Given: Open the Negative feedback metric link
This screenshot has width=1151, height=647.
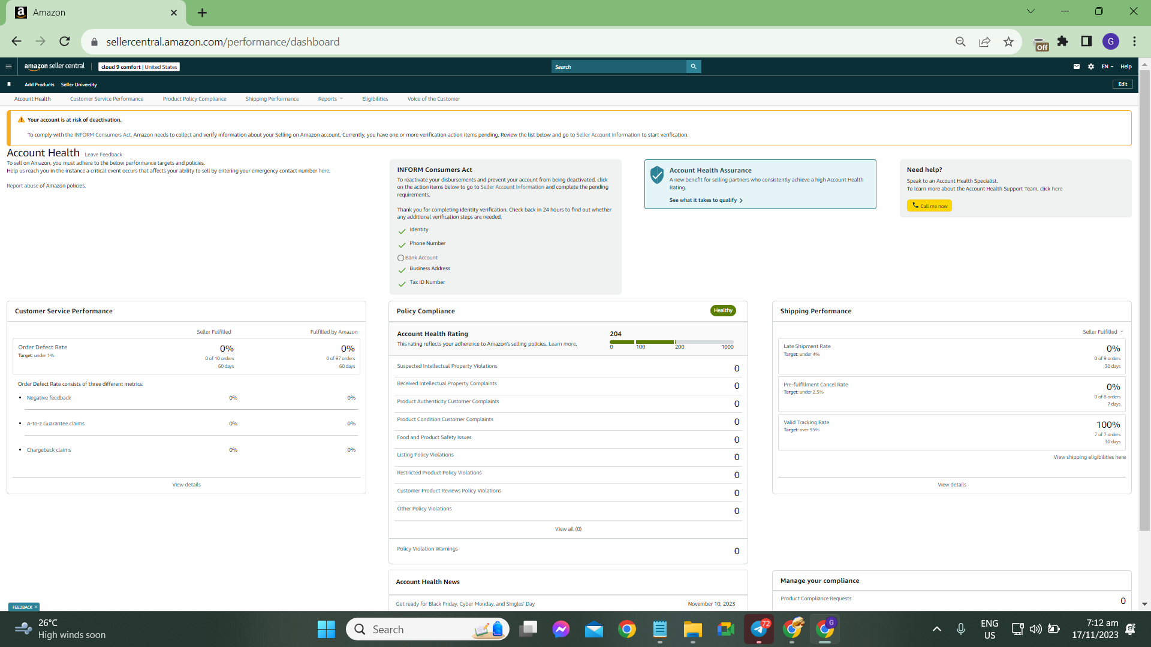Looking at the screenshot, I should coord(49,398).
